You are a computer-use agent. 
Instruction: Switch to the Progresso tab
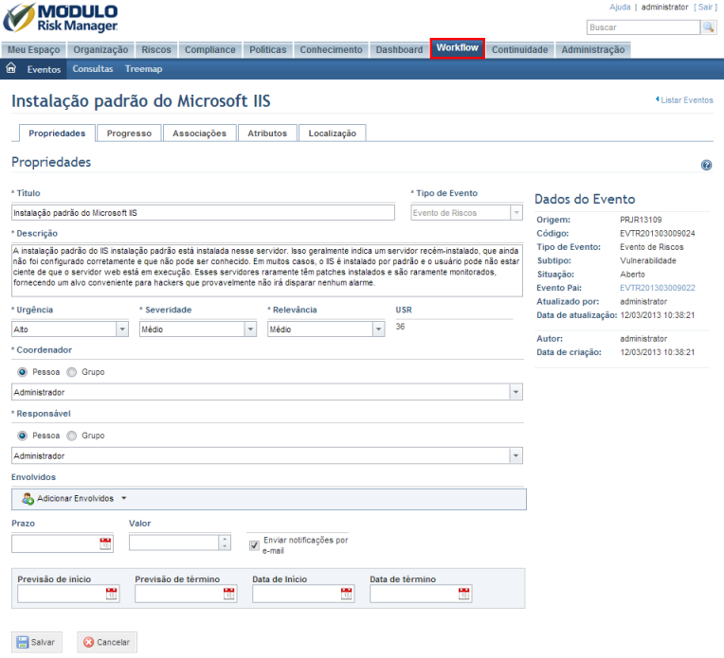pos(129,133)
